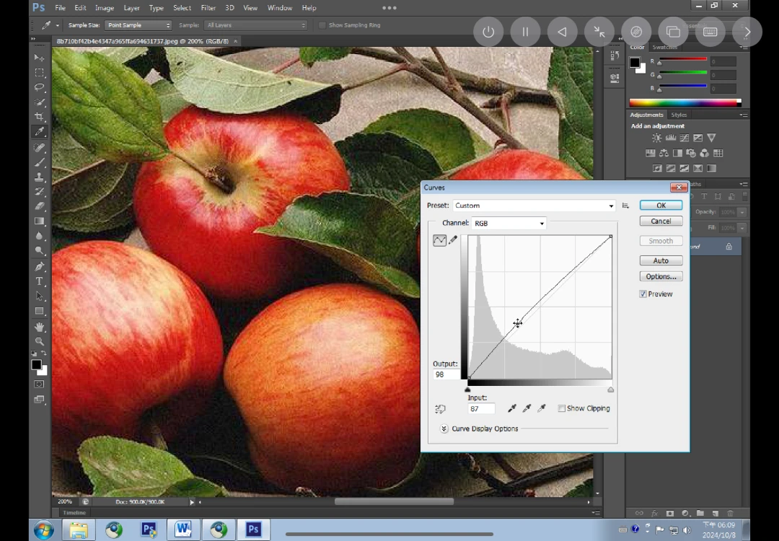This screenshot has height=541, width=779.
Task: Add a Brightness/Contrast adjustment
Action: (x=656, y=138)
